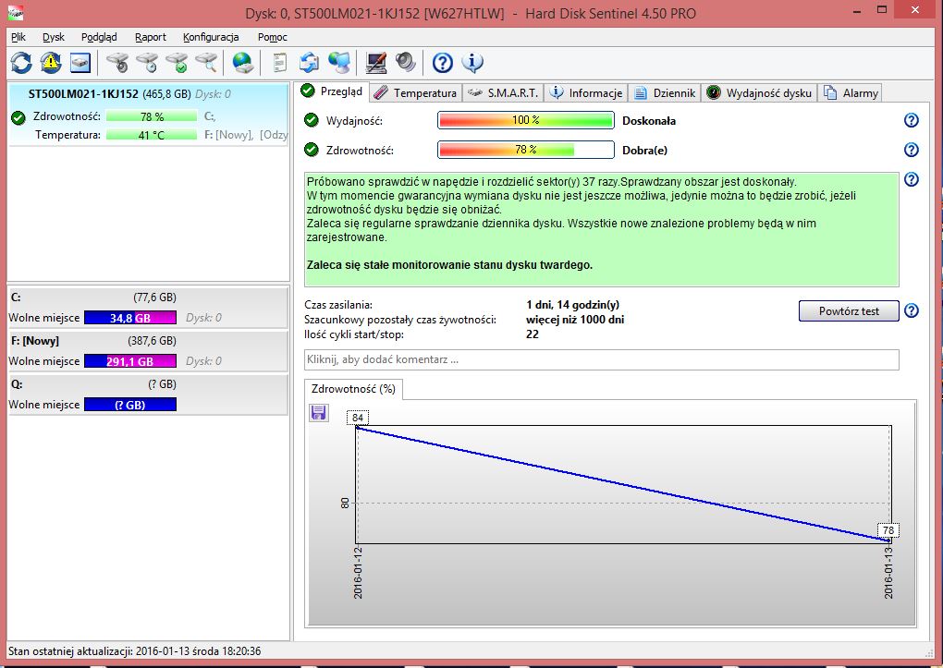Open the Raport menu

click(151, 37)
